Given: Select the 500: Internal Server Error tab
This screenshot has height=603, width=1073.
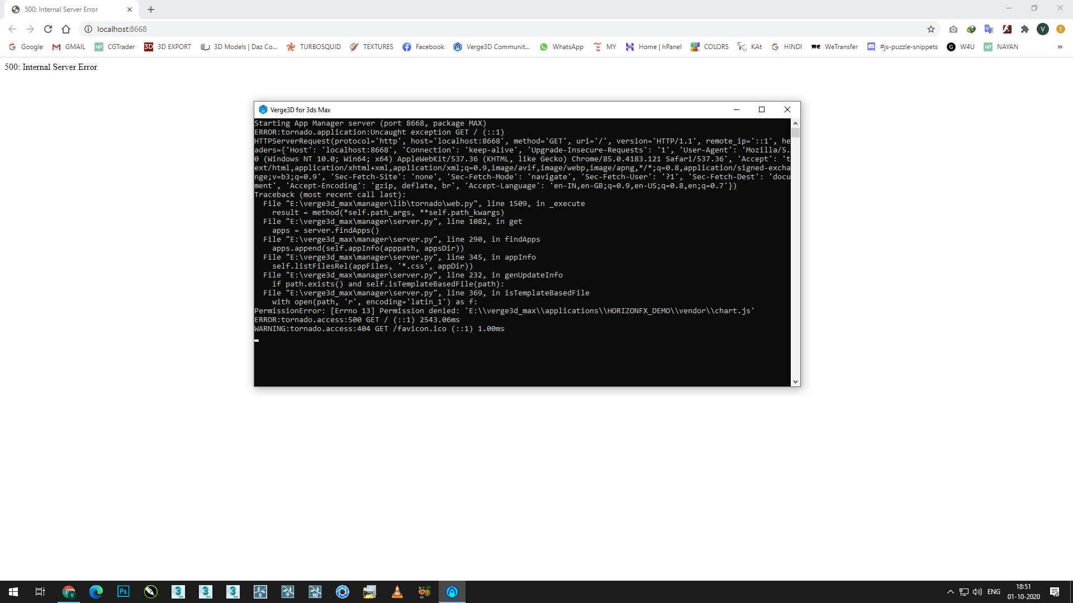Looking at the screenshot, I should (x=72, y=9).
